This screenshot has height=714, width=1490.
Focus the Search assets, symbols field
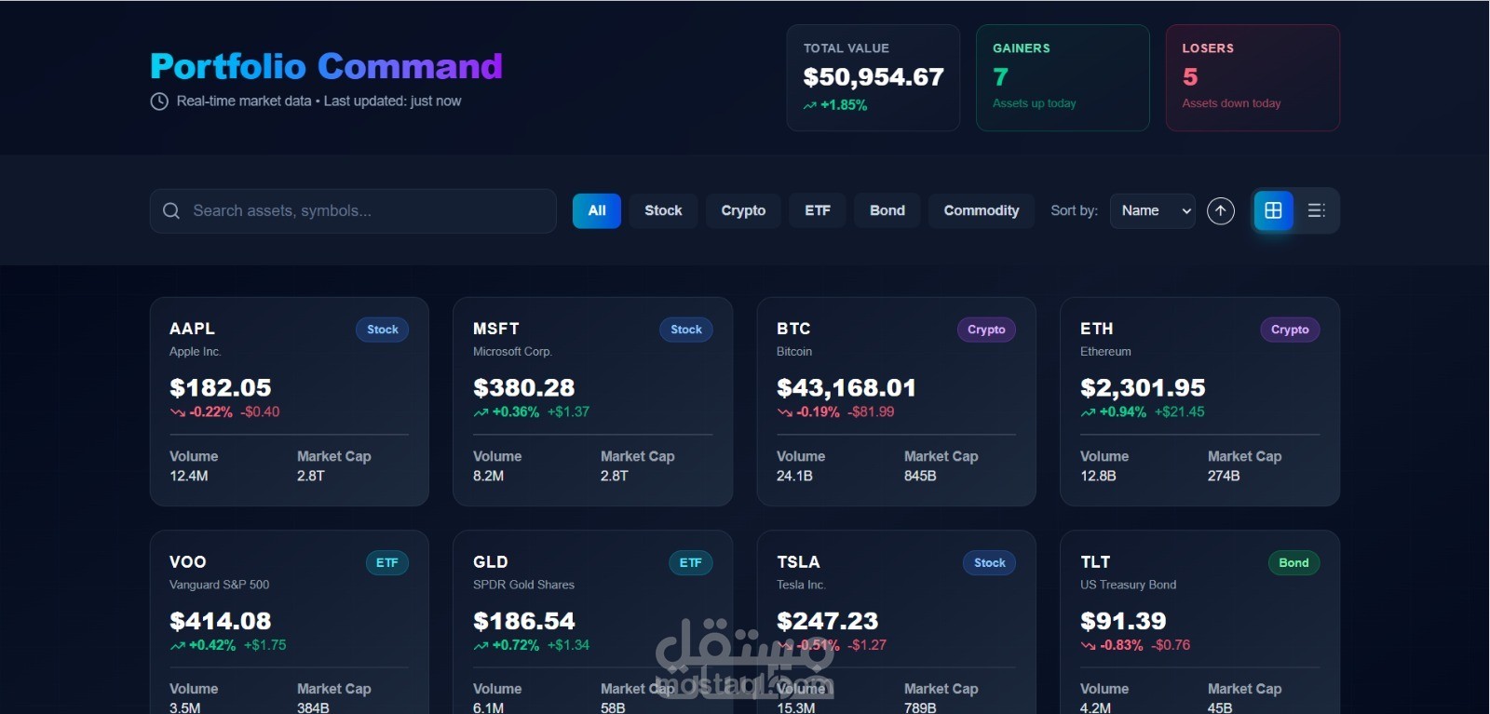pyautogui.click(x=353, y=210)
